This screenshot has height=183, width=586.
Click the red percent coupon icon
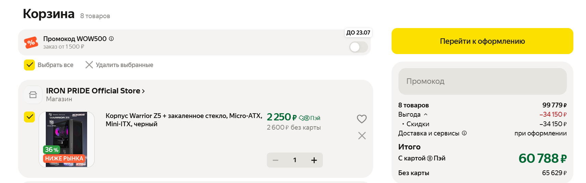pos(31,43)
